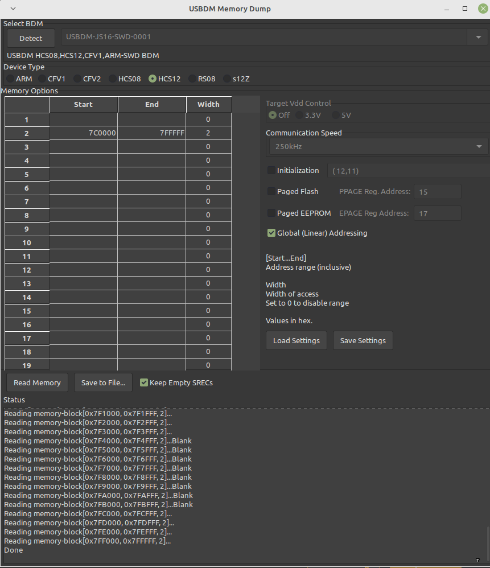Select ARM device type
The height and width of the screenshot is (568, 490).
[x=19, y=79]
